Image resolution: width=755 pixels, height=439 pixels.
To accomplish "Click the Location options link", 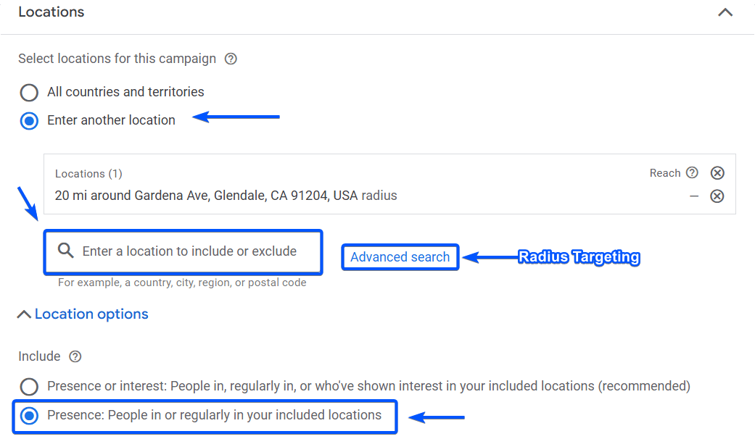I will tap(91, 314).
